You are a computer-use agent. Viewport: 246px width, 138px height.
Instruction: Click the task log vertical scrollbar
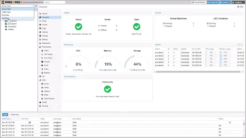click(x=244, y=124)
